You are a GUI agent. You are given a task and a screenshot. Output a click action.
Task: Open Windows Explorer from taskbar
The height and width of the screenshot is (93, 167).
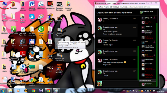point(10,91)
